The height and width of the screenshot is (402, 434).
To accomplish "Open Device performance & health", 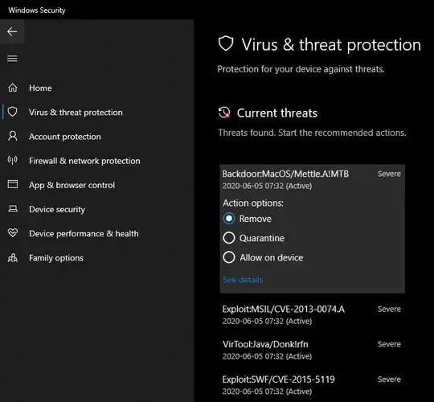I will [84, 234].
